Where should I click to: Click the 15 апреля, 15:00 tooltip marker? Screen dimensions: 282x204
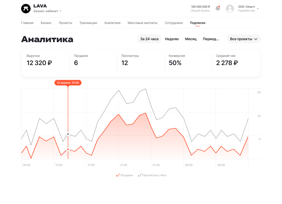click(x=68, y=83)
